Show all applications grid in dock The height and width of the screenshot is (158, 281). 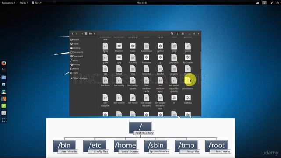coord(4,120)
